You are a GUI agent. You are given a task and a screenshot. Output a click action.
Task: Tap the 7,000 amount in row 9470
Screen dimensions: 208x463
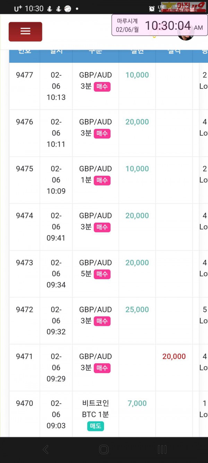coord(137,403)
